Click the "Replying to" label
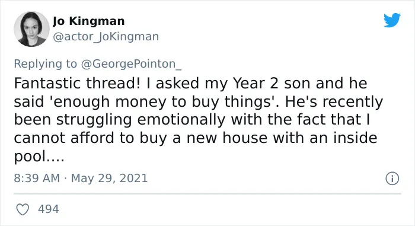Screen dimensions: 415x226 click(x=45, y=64)
